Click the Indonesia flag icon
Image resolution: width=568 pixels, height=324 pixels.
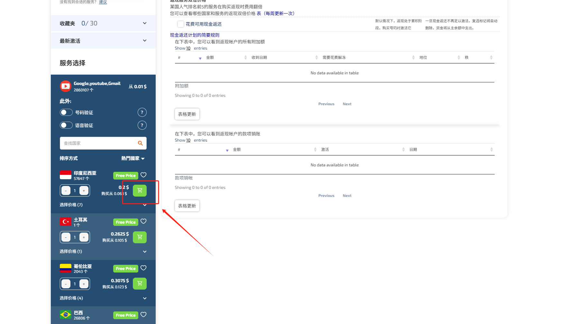pyautogui.click(x=66, y=175)
